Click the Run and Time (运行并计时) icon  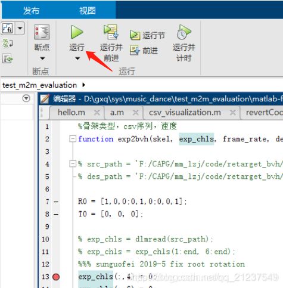pos(184,32)
